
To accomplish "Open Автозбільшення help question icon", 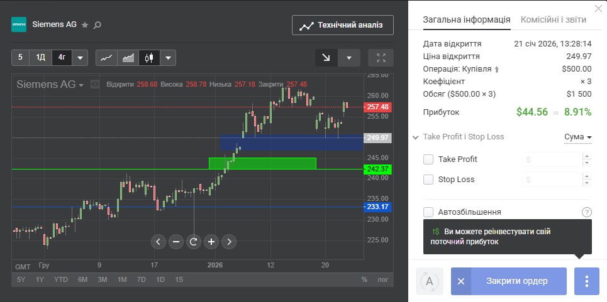I will [587, 212].
